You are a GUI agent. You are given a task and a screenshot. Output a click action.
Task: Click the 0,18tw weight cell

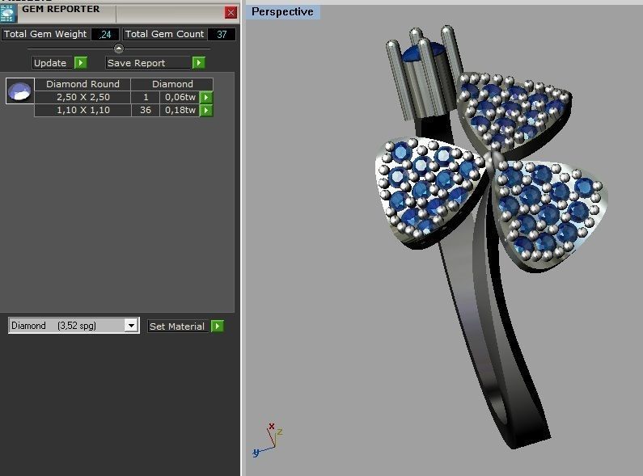[180, 110]
